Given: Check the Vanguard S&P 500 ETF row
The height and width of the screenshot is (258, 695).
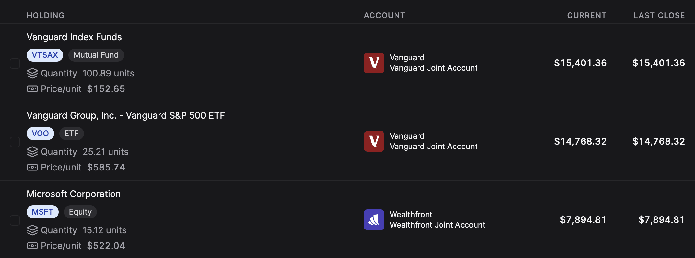Looking at the screenshot, I should coord(15,142).
